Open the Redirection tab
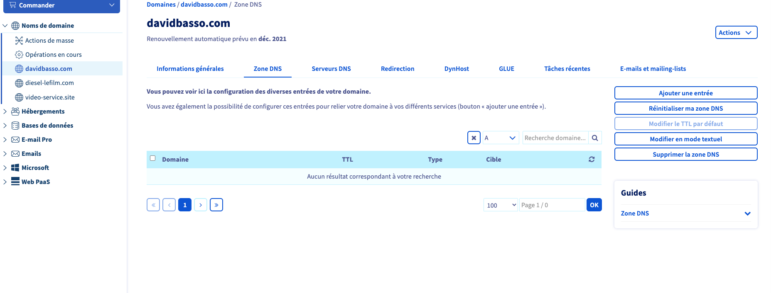 point(397,69)
